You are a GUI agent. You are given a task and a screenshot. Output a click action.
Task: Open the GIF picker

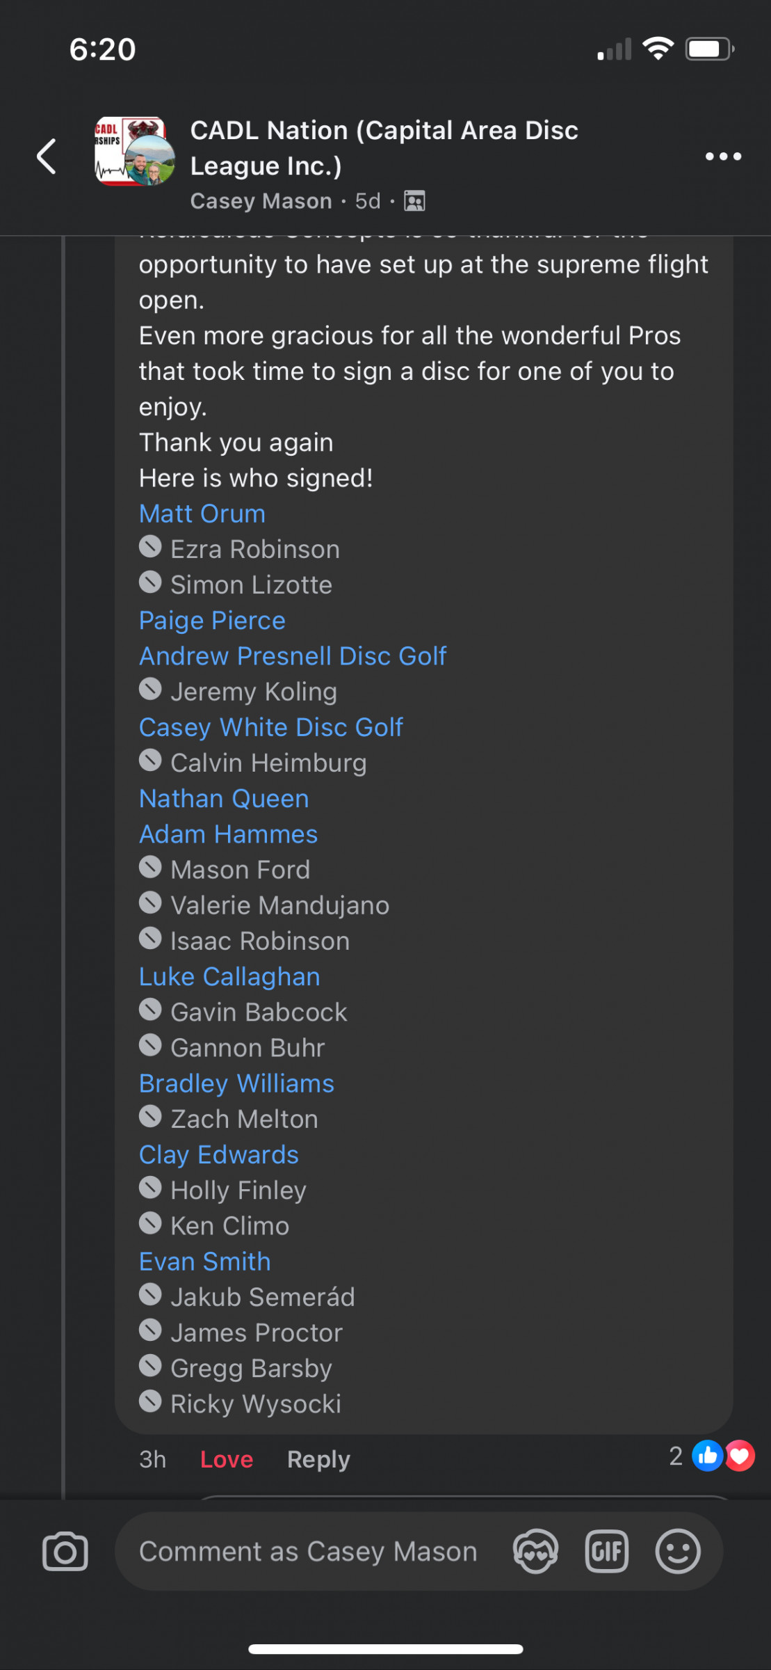[x=607, y=1552]
